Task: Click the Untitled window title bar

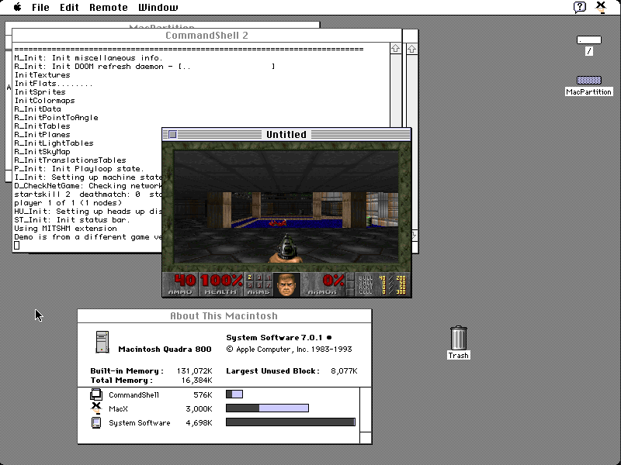Action: tap(286, 134)
